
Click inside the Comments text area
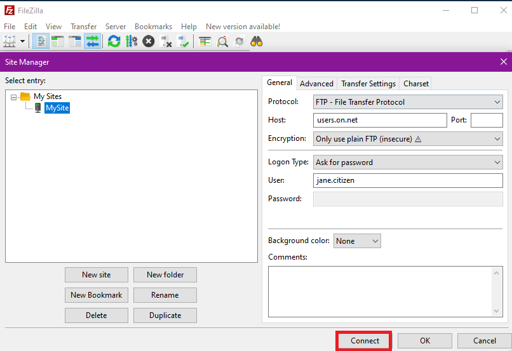[x=381, y=291]
